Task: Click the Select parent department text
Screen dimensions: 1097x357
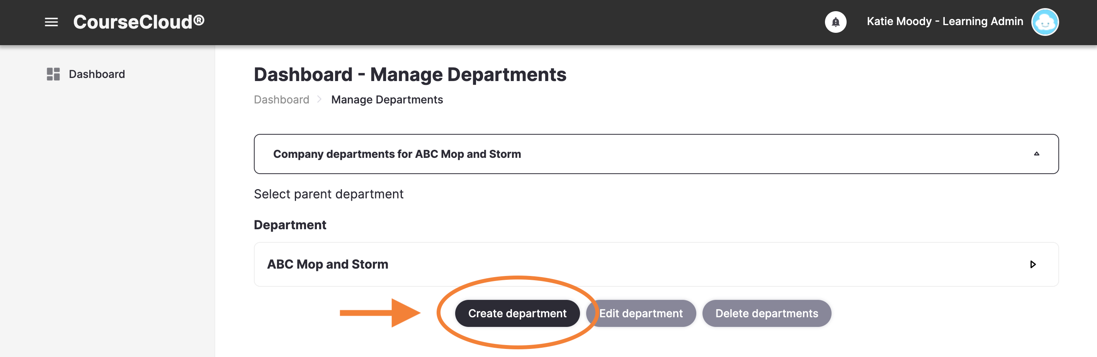Action: (x=328, y=194)
